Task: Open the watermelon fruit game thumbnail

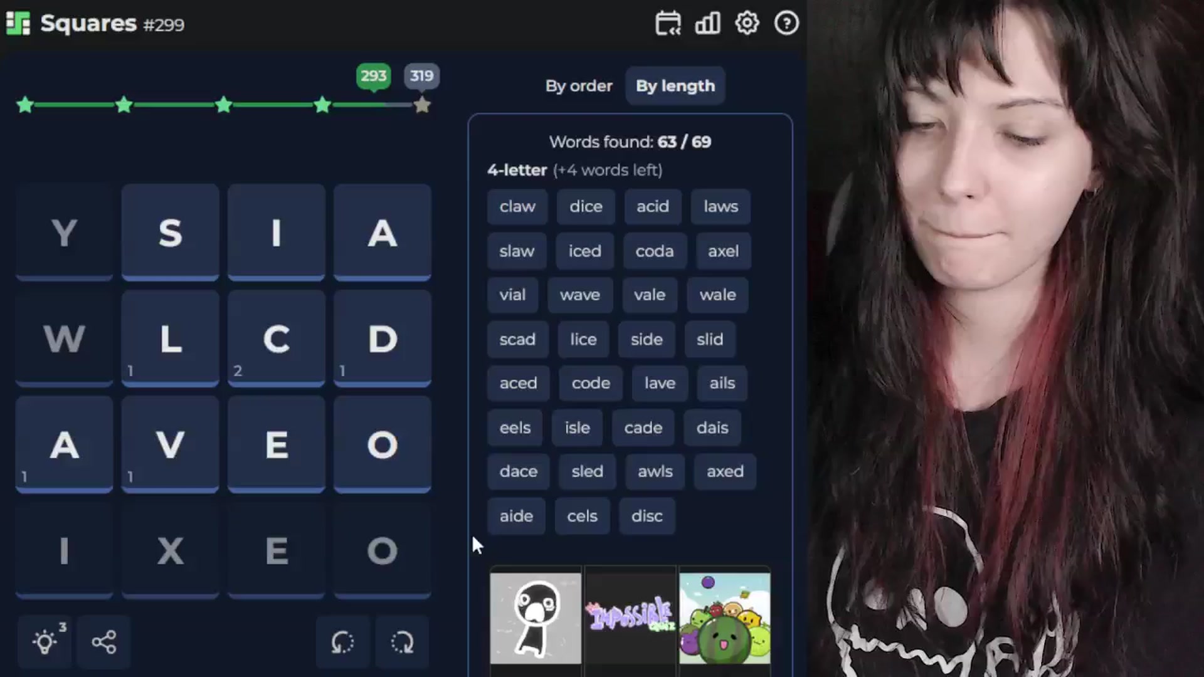Action: point(724,618)
